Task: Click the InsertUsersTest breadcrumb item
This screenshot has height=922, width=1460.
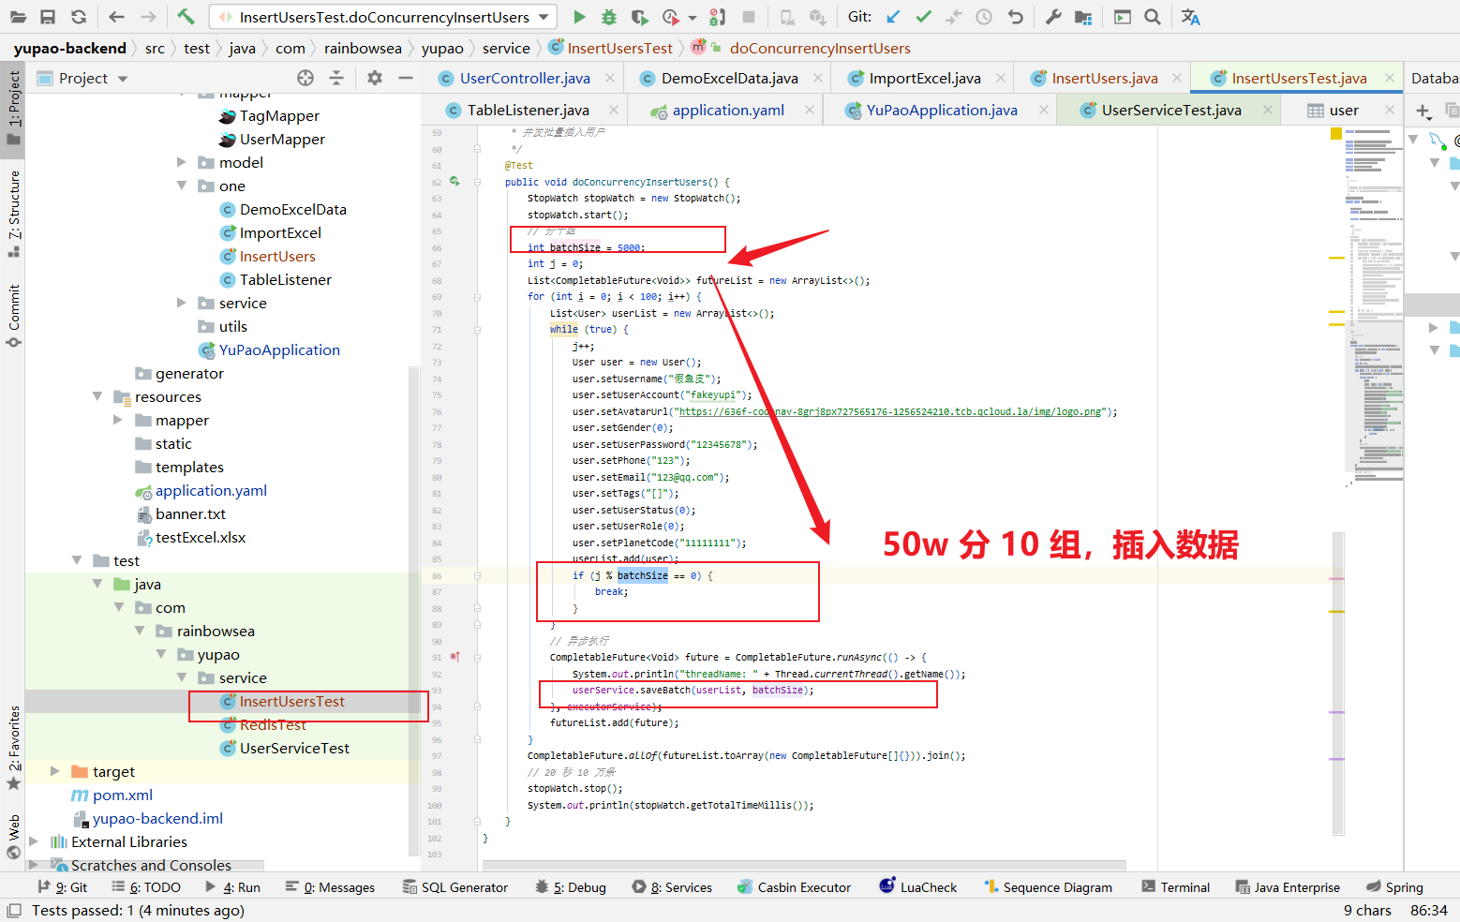Action: 611,48
